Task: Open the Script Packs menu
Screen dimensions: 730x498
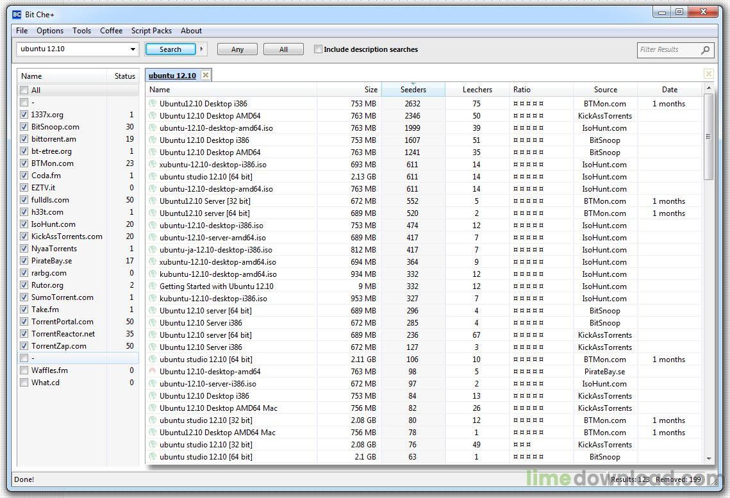Action: pyautogui.click(x=151, y=31)
